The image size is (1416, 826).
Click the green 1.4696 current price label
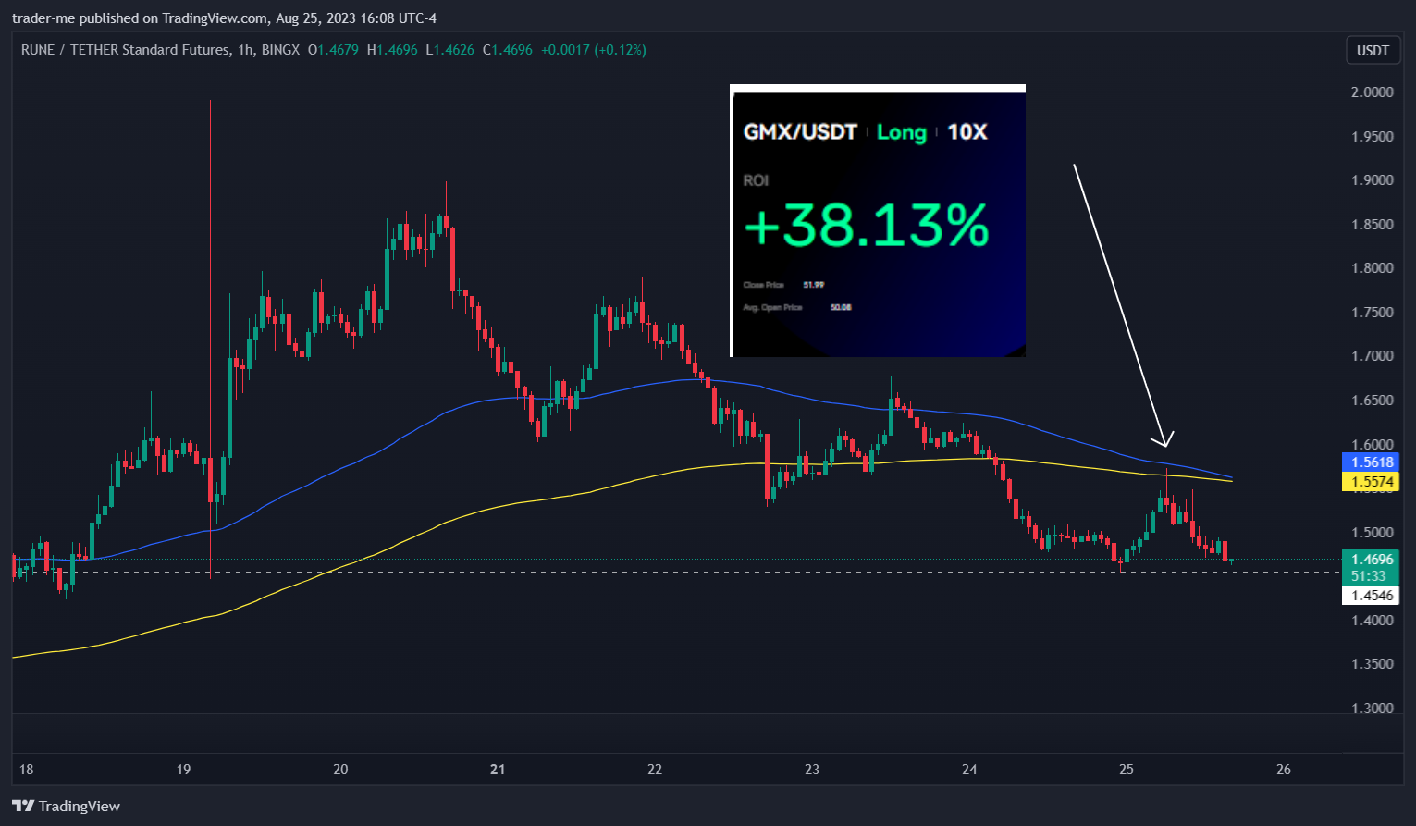point(1373,559)
